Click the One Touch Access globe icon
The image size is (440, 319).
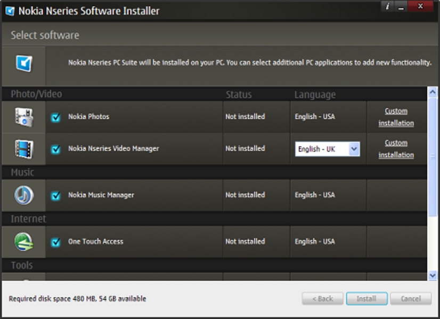pos(23,241)
